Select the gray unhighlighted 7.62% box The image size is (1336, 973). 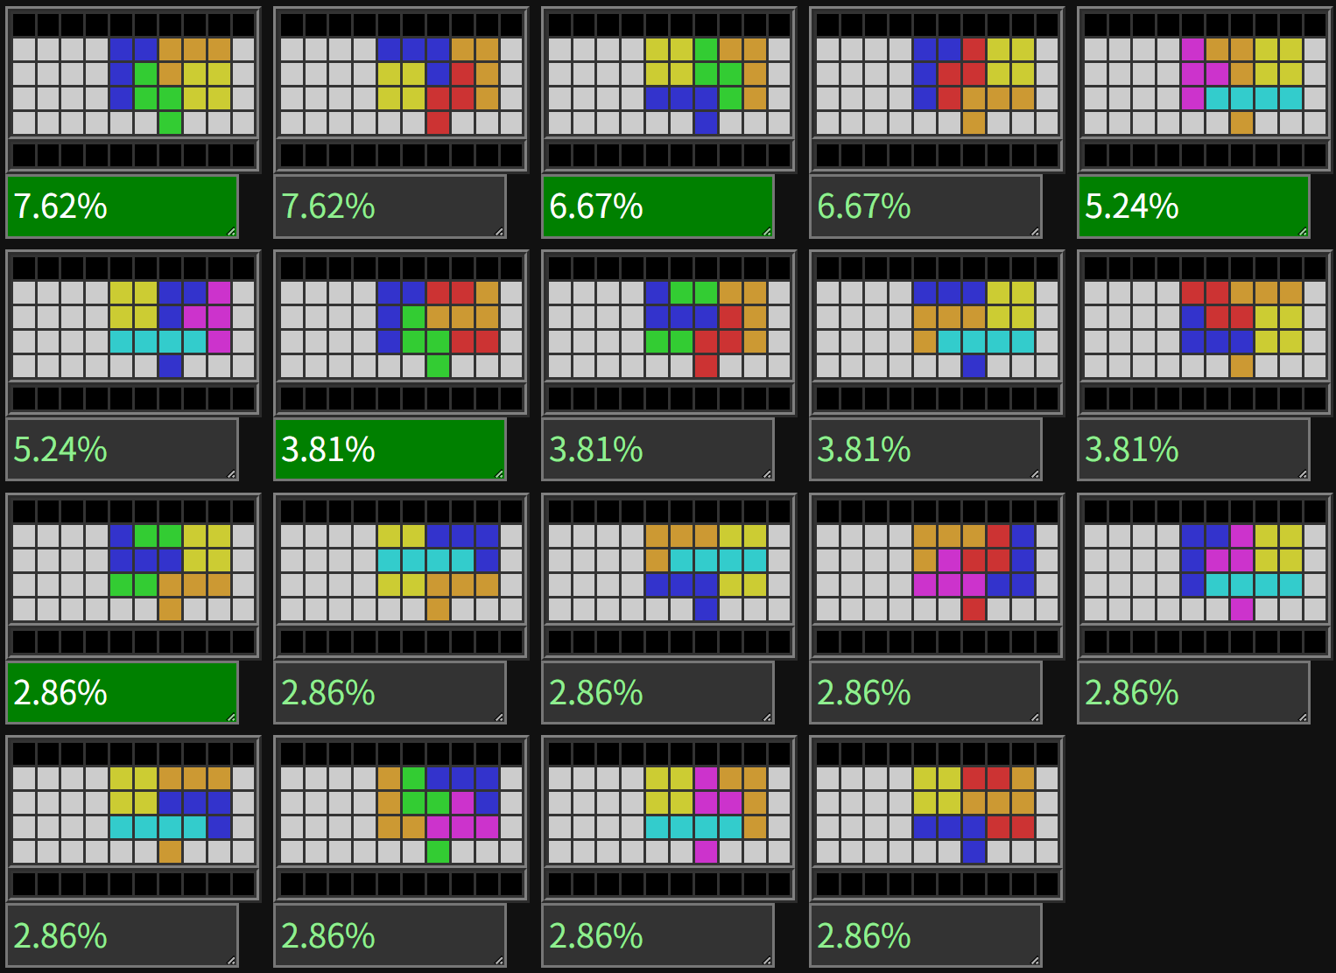390,206
